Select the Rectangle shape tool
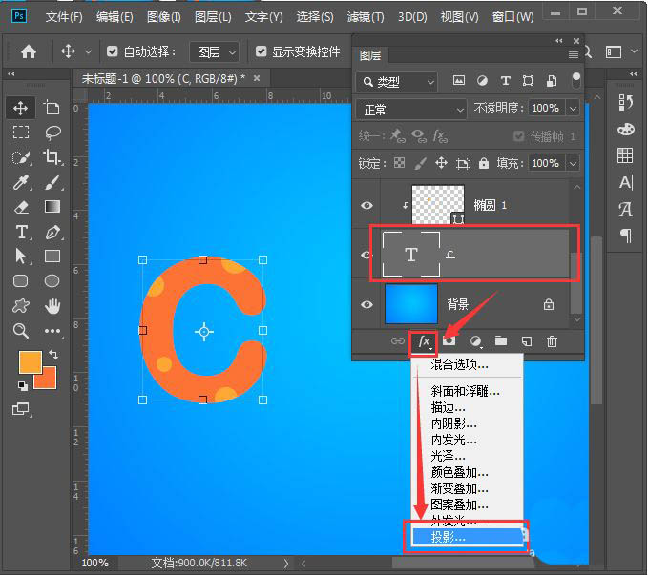The image size is (648, 575). coord(52,257)
